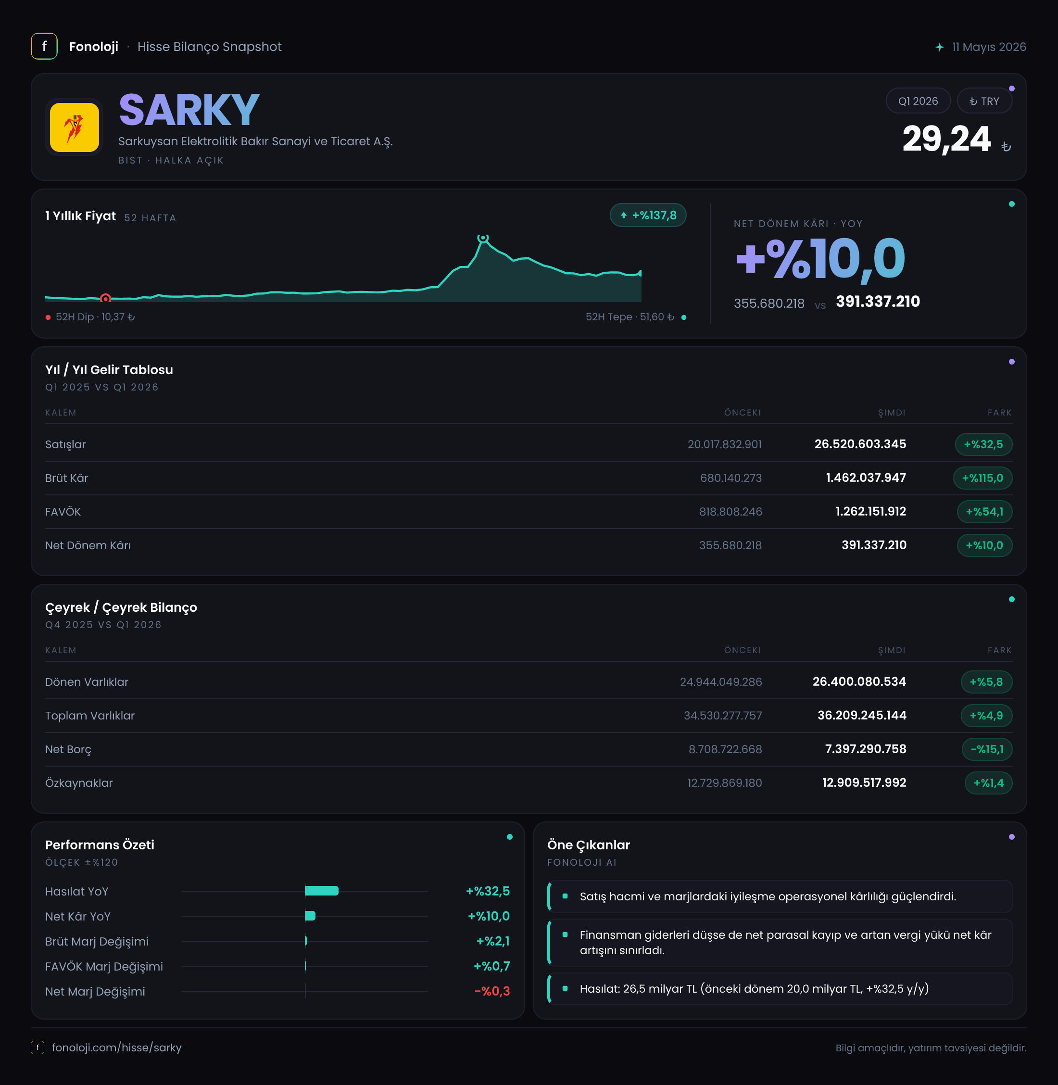Viewport: 1058px width, 1085px height.
Task: Select the Q1 2026 period pill
Action: [x=918, y=101]
